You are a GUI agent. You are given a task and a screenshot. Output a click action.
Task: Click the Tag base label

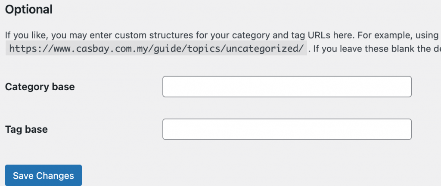click(x=26, y=129)
